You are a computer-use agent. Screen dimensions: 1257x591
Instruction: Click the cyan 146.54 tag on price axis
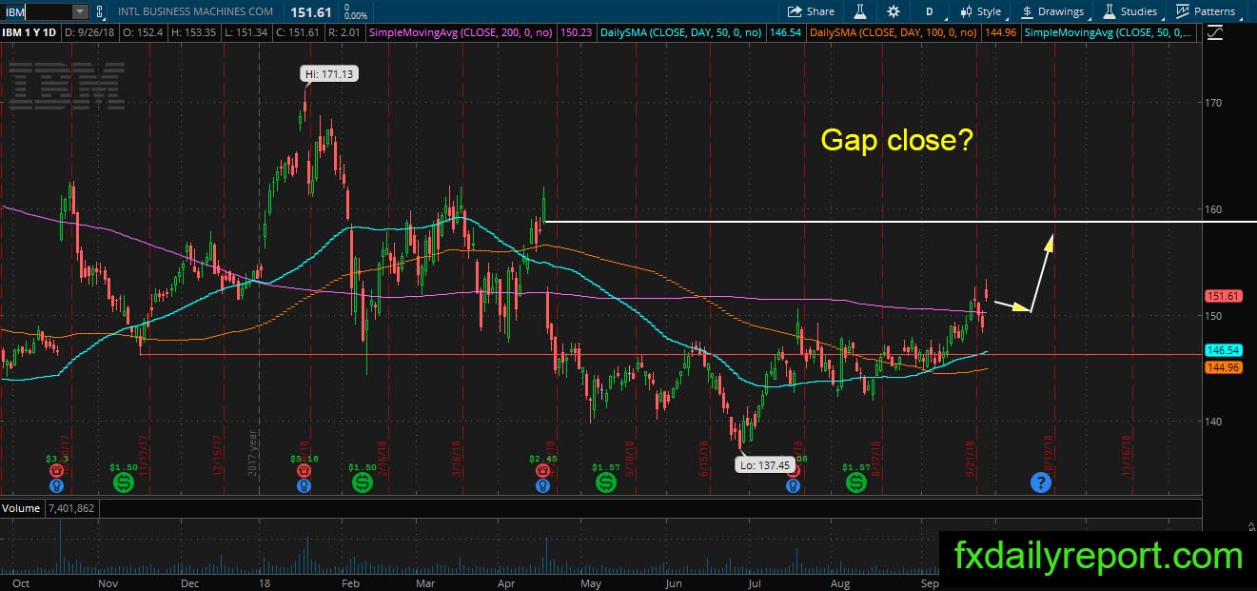pyautogui.click(x=1222, y=350)
